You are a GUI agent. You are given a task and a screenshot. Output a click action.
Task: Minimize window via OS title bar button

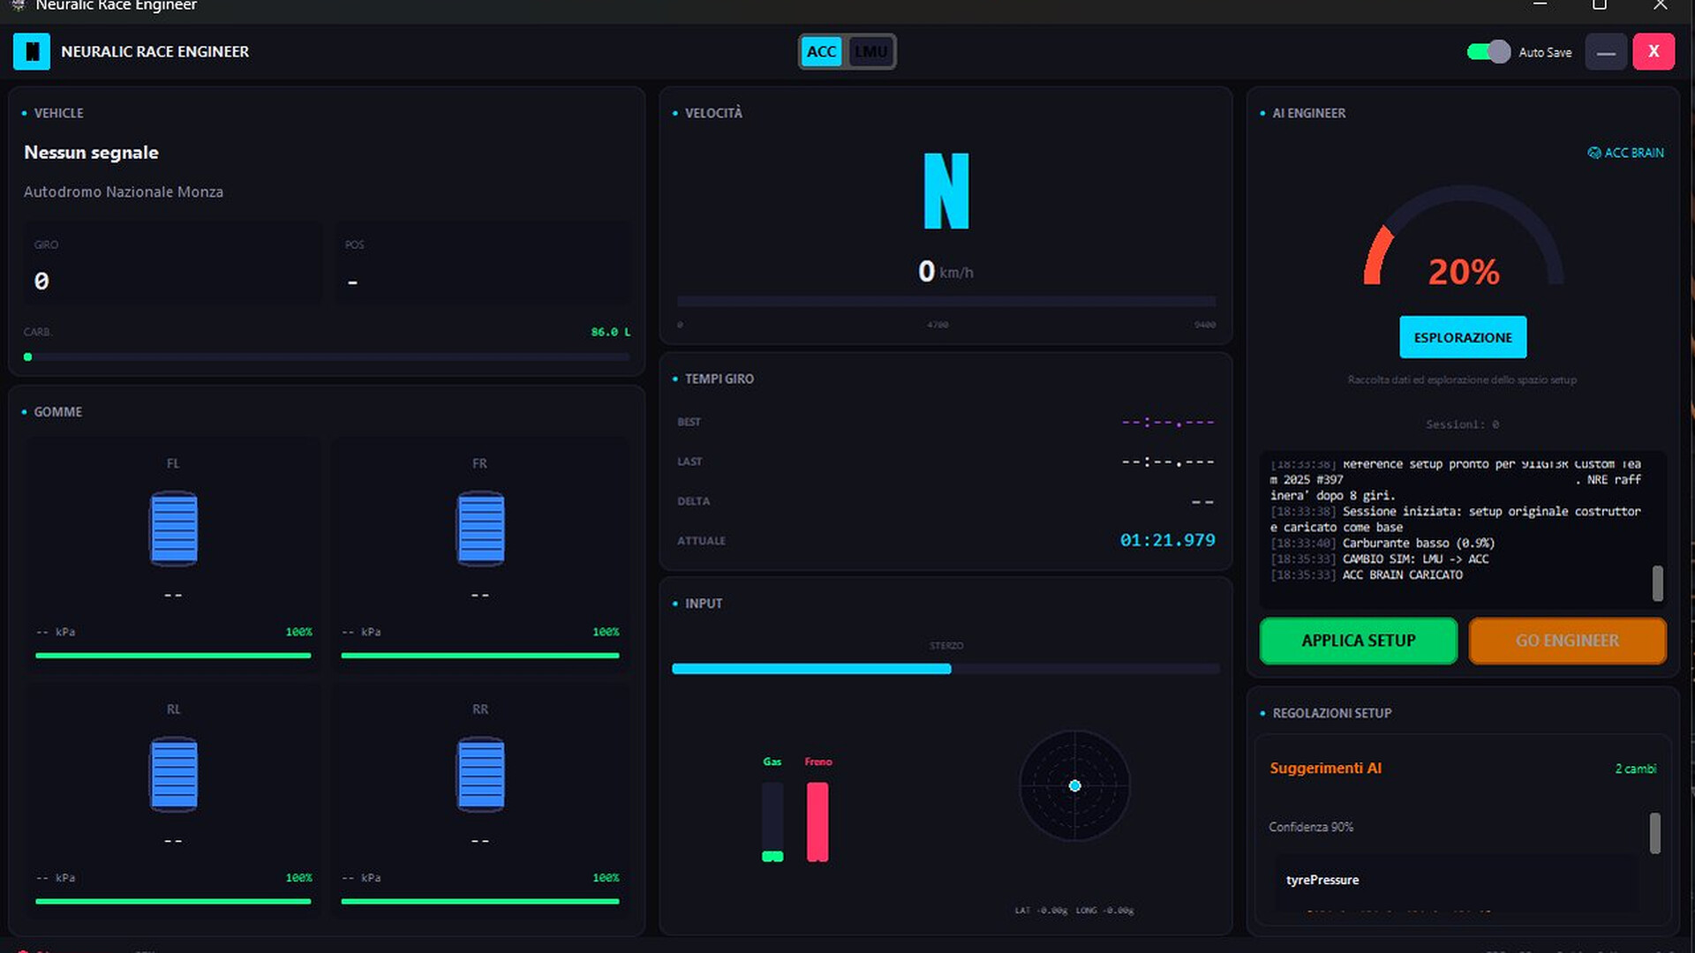coord(1540,5)
